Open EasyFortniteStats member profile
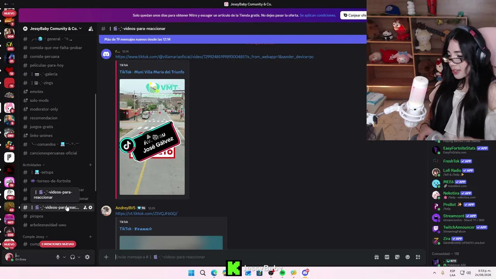 point(460,150)
